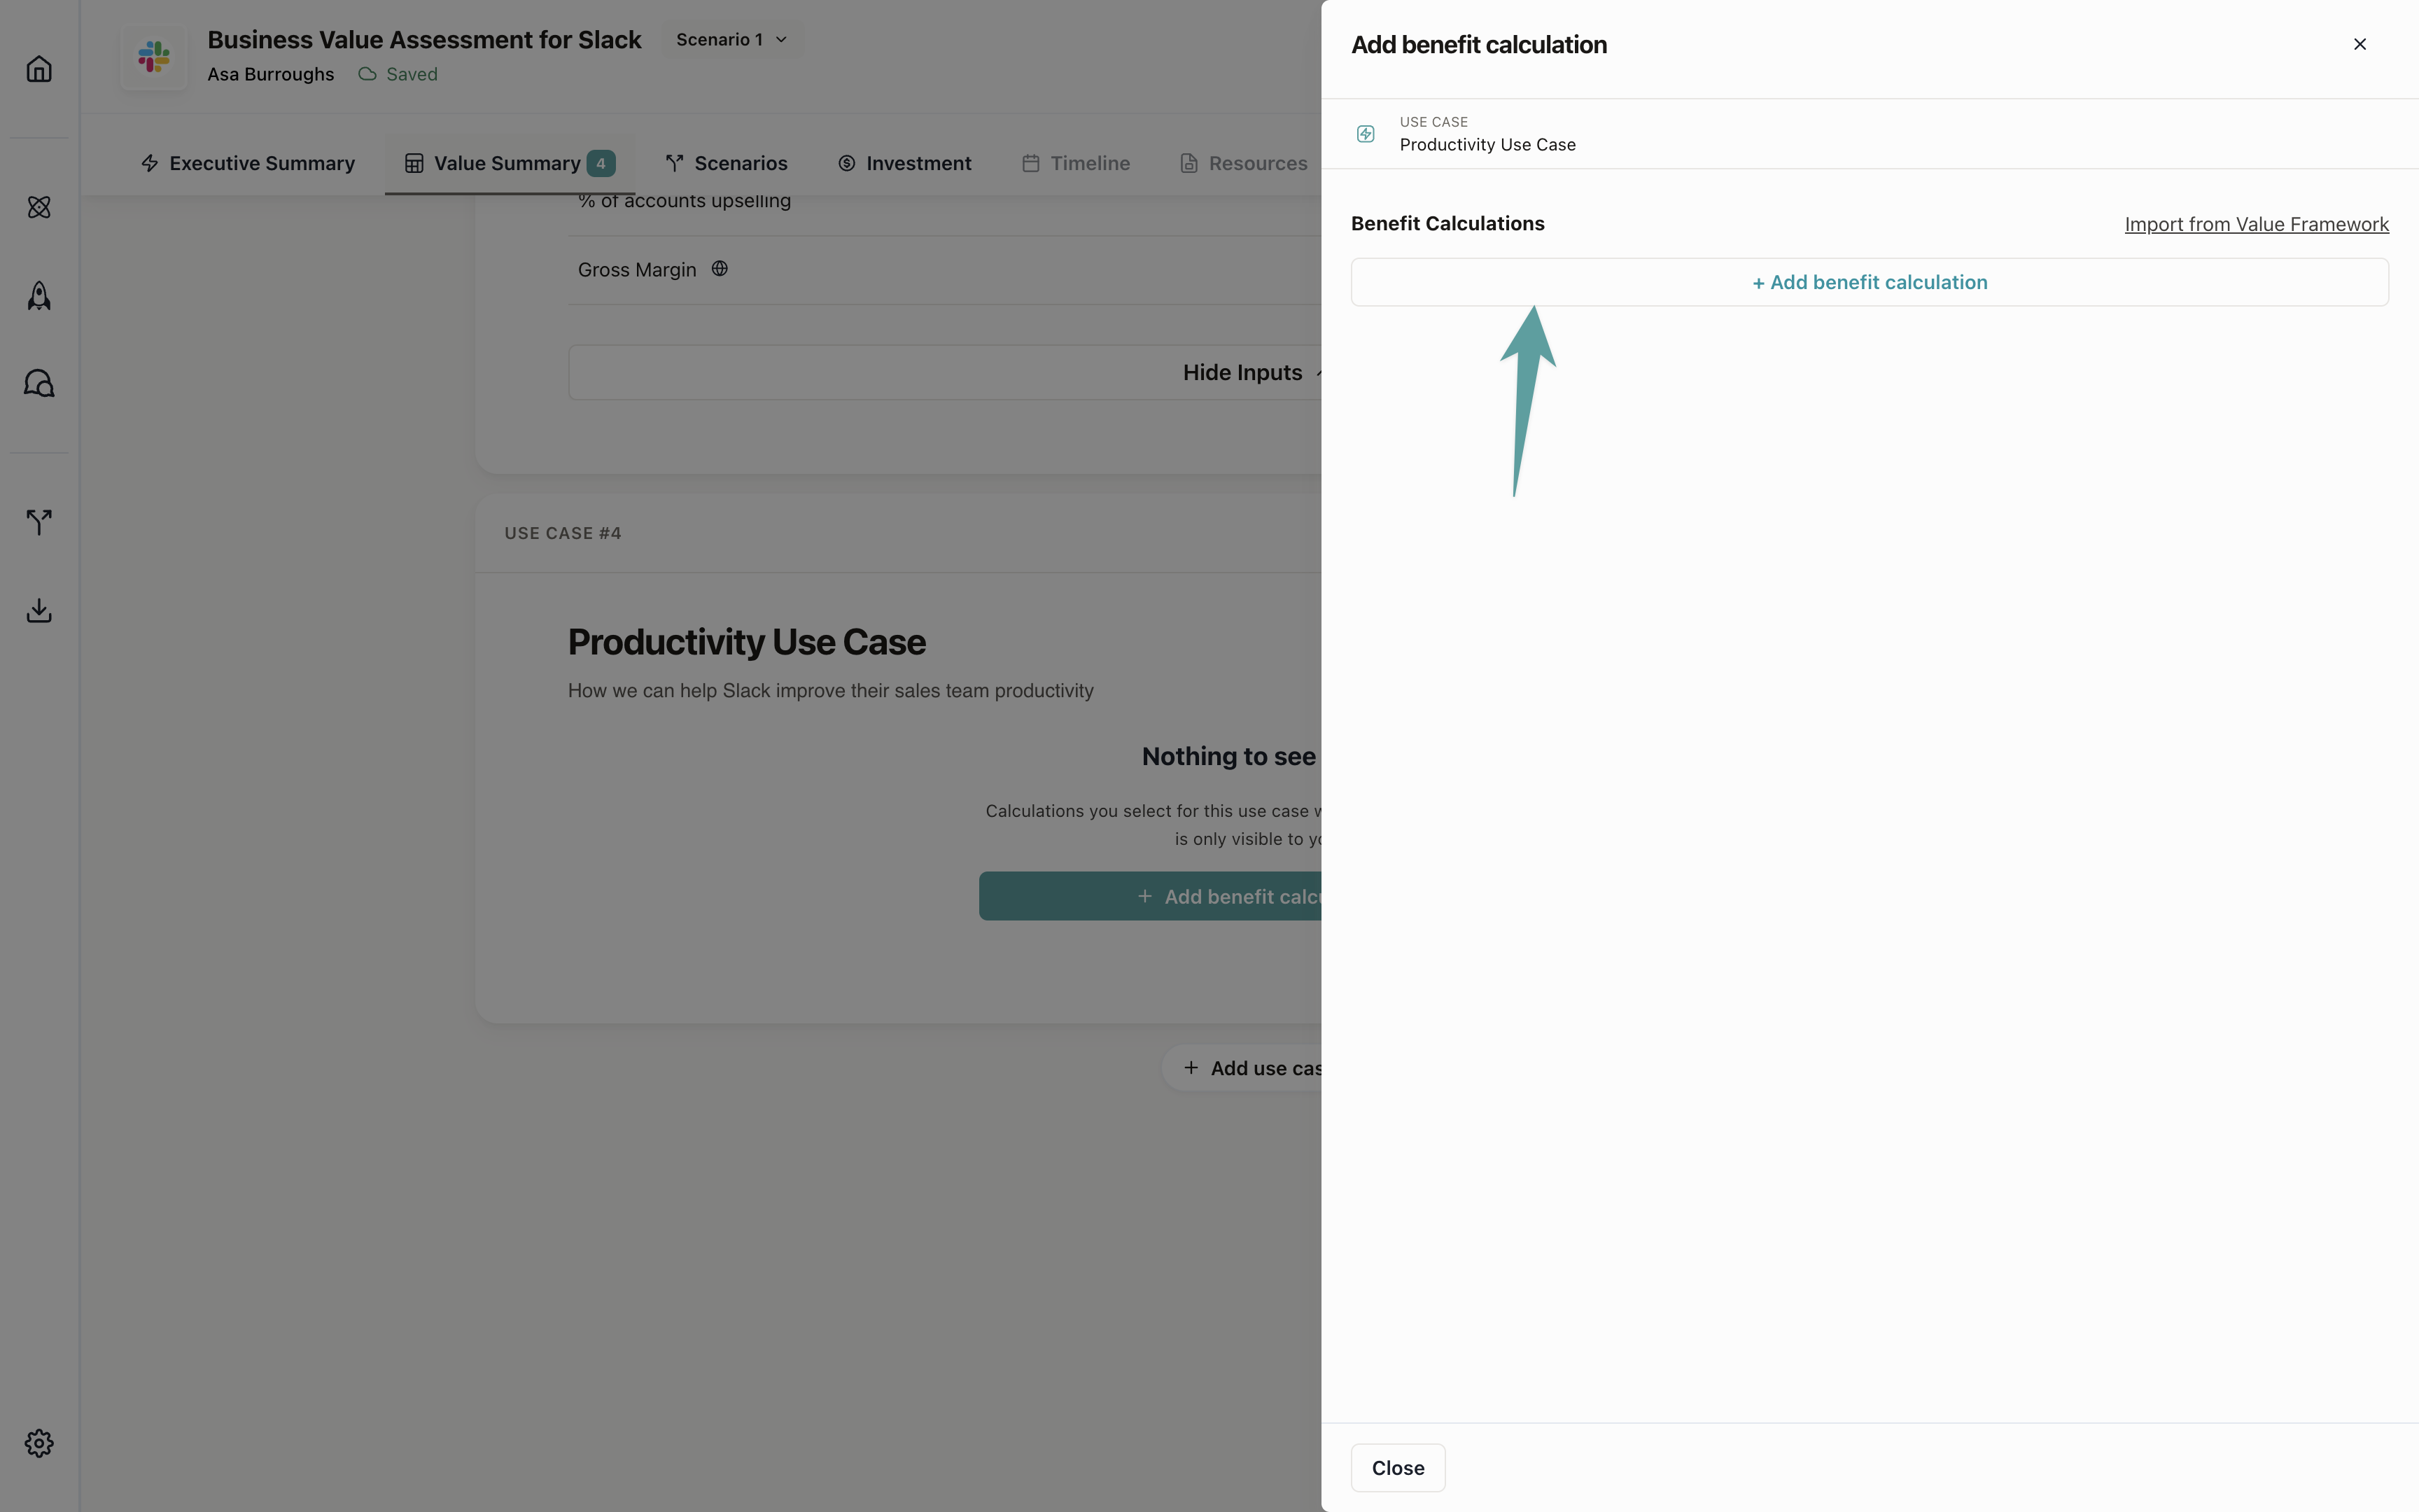Click the Productivity Use Case lightning icon
Viewport: 2419px width, 1512px height.
[x=1366, y=134]
